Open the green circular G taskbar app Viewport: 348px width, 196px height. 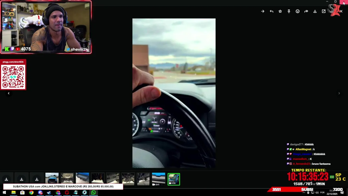[x=85, y=192]
